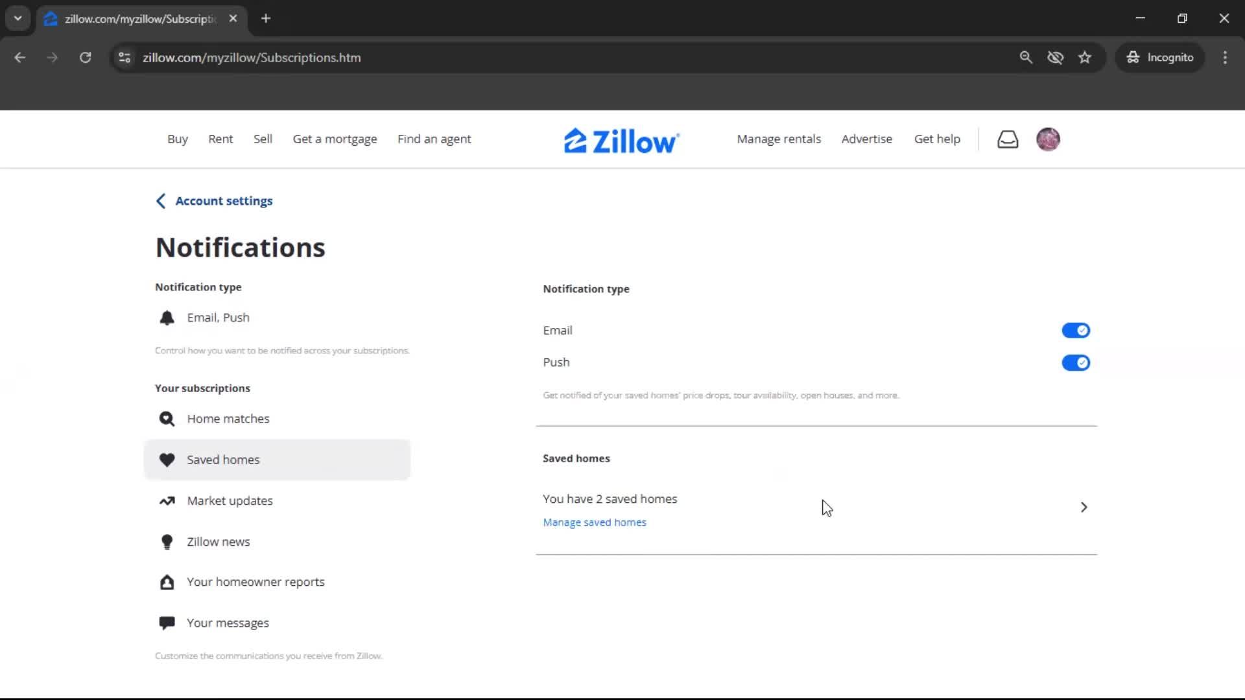Image resolution: width=1245 pixels, height=700 pixels.
Task: Click bell icon for Email, Push
Action: coord(167,318)
